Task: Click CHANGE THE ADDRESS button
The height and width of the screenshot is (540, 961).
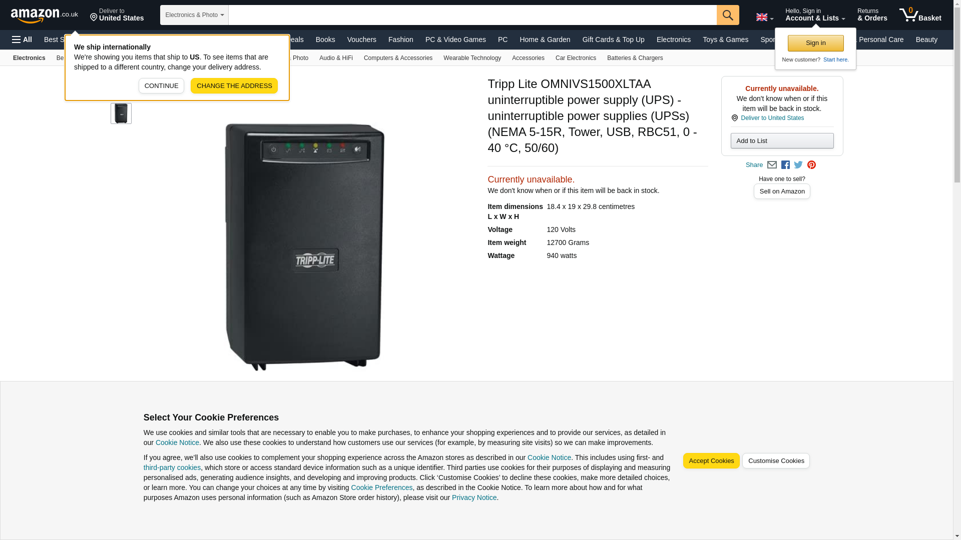Action: (x=234, y=85)
